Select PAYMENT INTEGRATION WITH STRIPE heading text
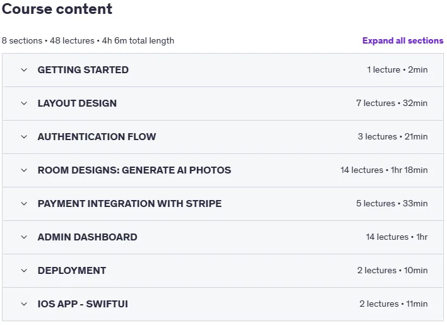Image resolution: width=447 pixels, height=325 pixels. point(129,204)
